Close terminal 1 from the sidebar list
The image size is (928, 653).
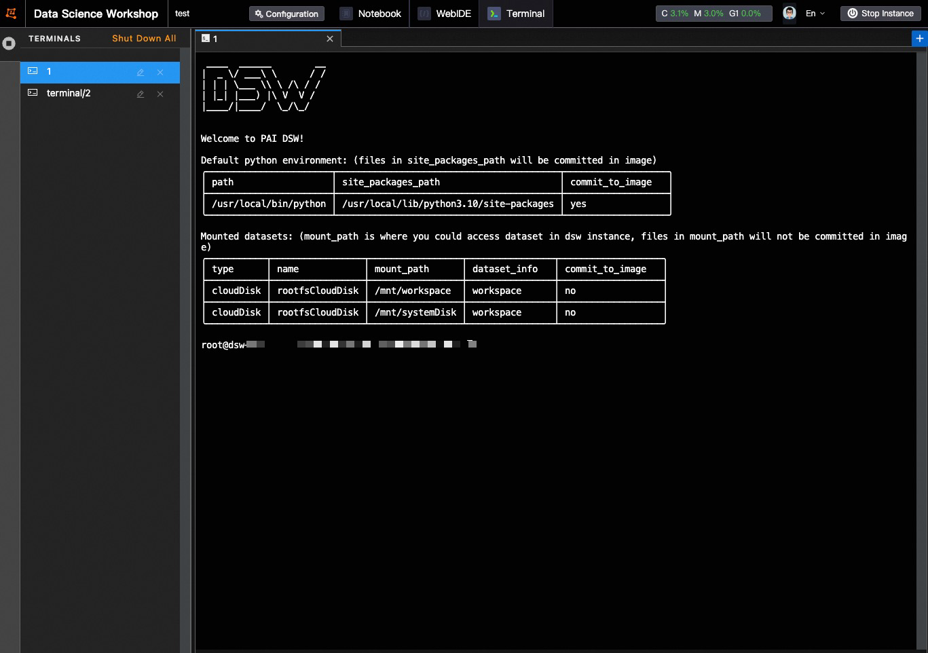pos(160,72)
